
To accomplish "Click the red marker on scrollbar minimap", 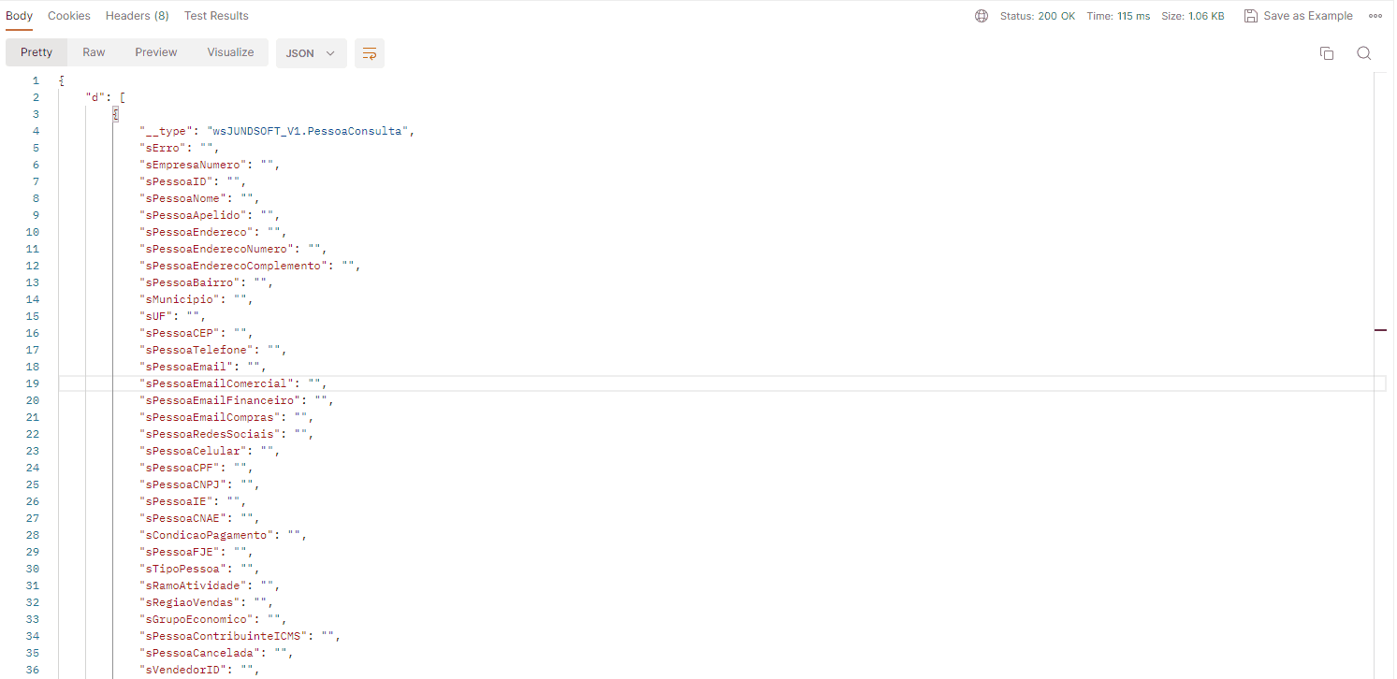I will [1380, 330].
